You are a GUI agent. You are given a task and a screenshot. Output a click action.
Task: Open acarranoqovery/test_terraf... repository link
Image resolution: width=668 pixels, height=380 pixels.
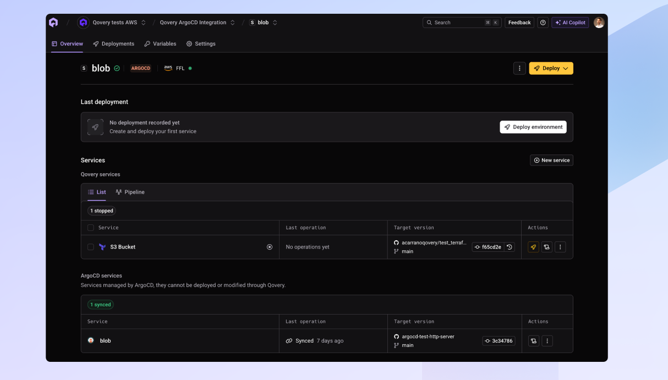(x=434, y=243)
